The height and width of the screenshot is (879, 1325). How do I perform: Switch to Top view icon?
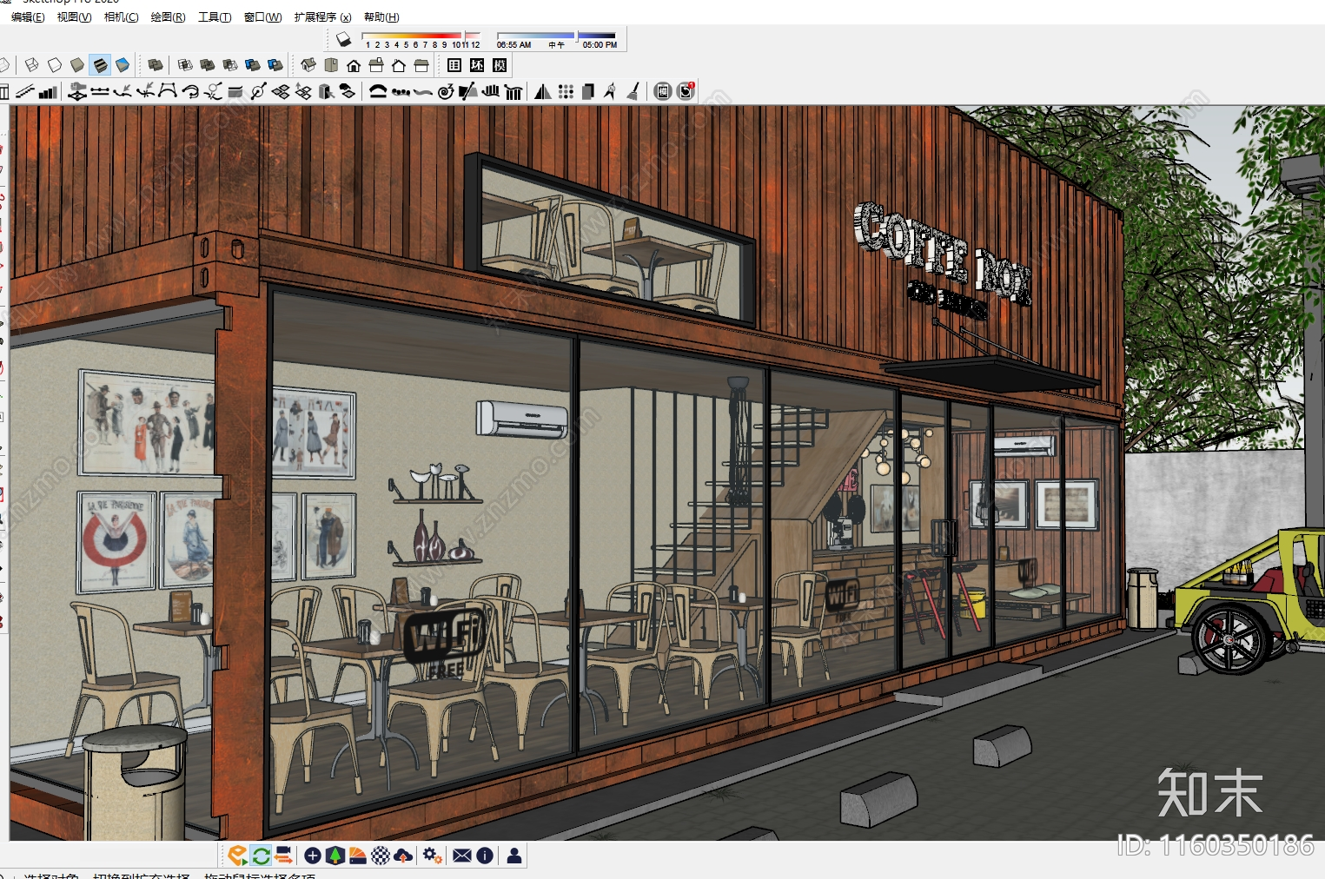(331, 65)
